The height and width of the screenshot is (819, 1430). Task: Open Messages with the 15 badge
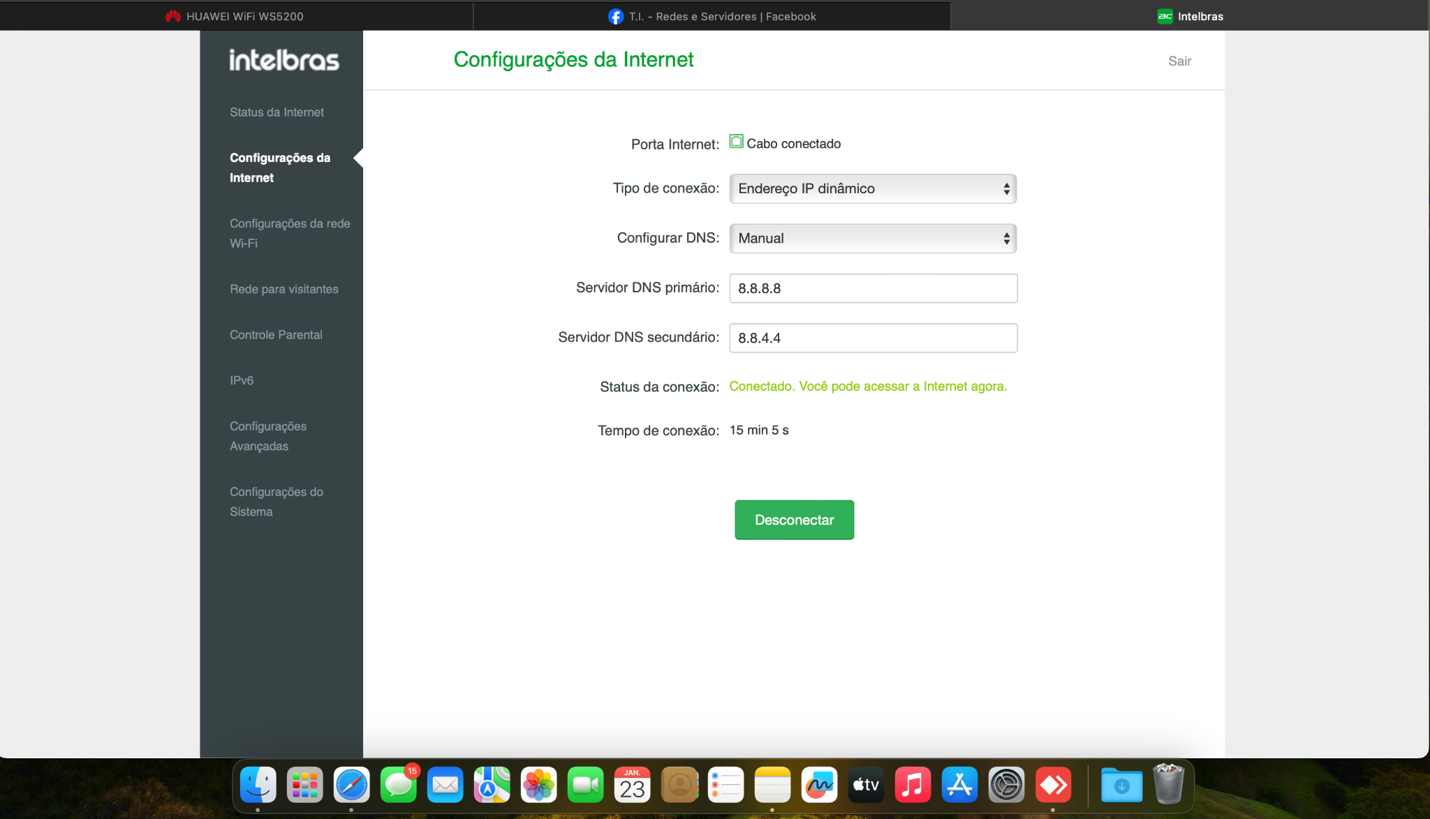click(399, 785)
